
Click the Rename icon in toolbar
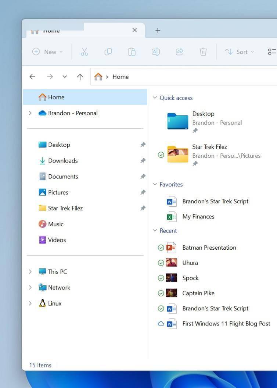click(x=155, y=52)
